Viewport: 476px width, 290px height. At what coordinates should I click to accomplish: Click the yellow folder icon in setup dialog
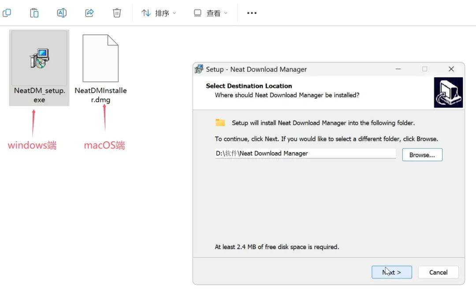[220, 122]
